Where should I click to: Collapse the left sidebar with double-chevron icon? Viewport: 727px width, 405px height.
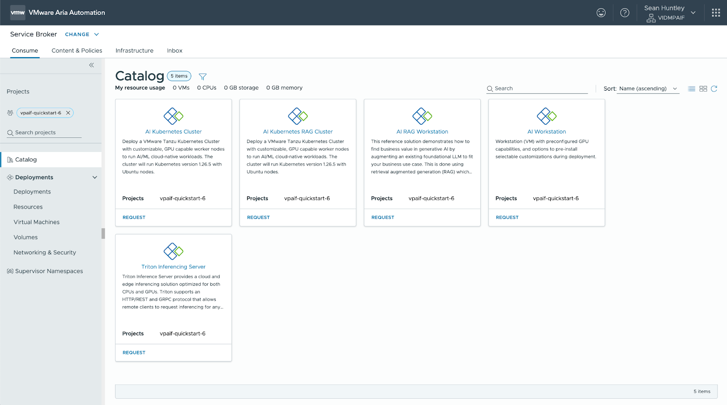pyautogui.click(x=91, y=65)
